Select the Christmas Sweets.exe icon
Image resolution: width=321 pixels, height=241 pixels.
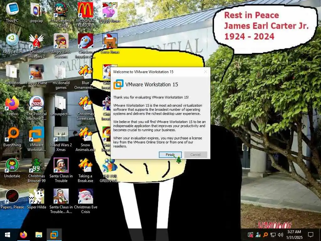[85, 108]
